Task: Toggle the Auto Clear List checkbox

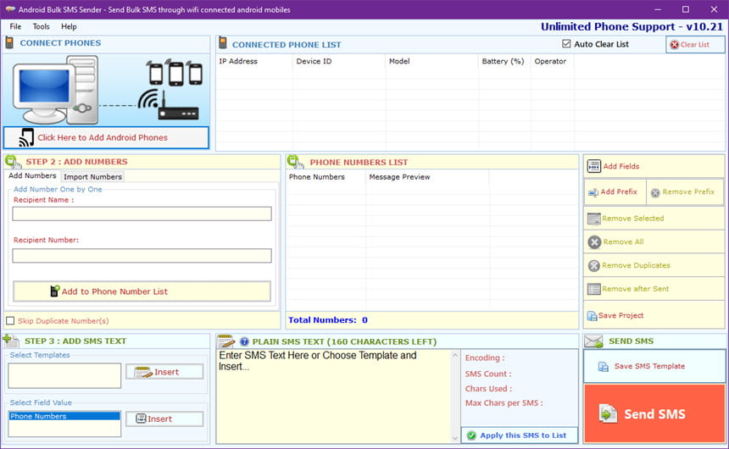Action: 565,44
